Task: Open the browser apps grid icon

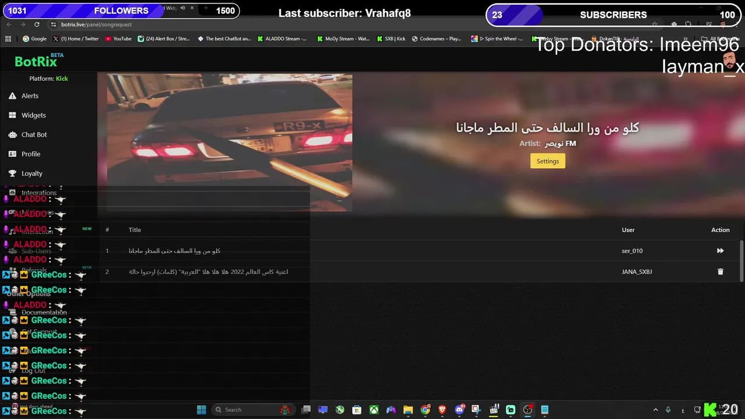Action: point(8,39)
